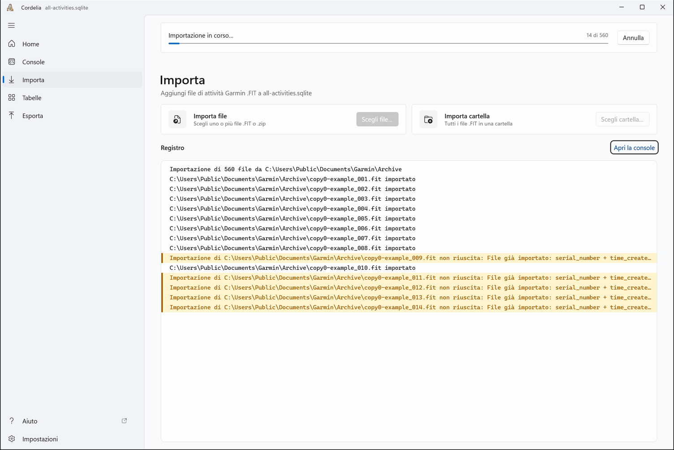
Task: Open the Aiuto help link
Action: 73,420
